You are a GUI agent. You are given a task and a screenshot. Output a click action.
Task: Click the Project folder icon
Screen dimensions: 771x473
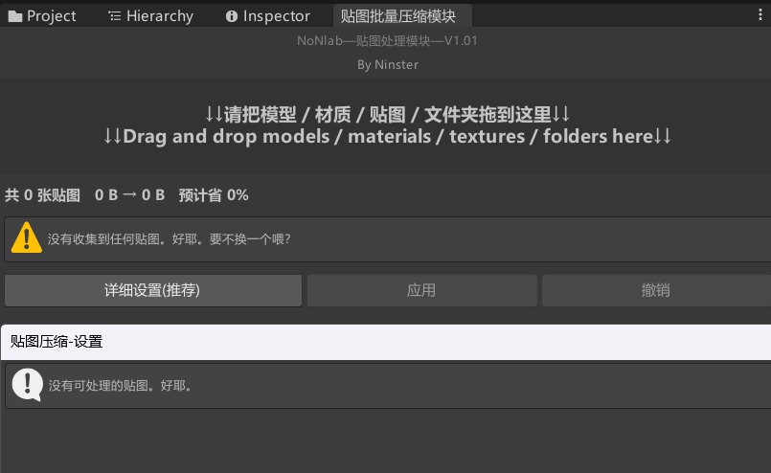(x=15, y=16)
